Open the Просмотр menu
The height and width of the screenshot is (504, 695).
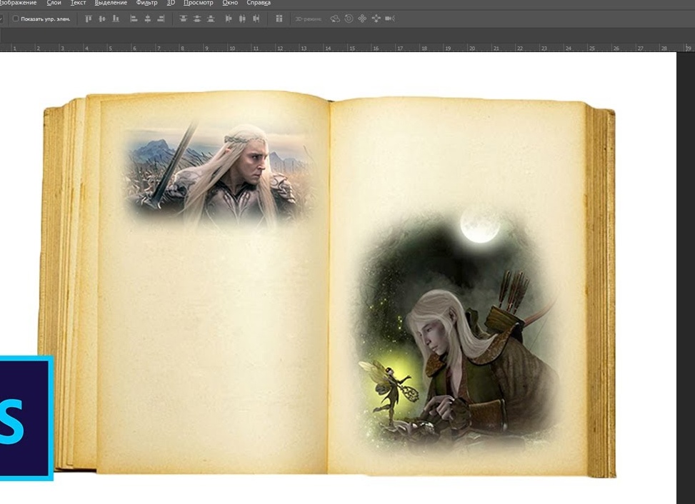coord(198,3)
